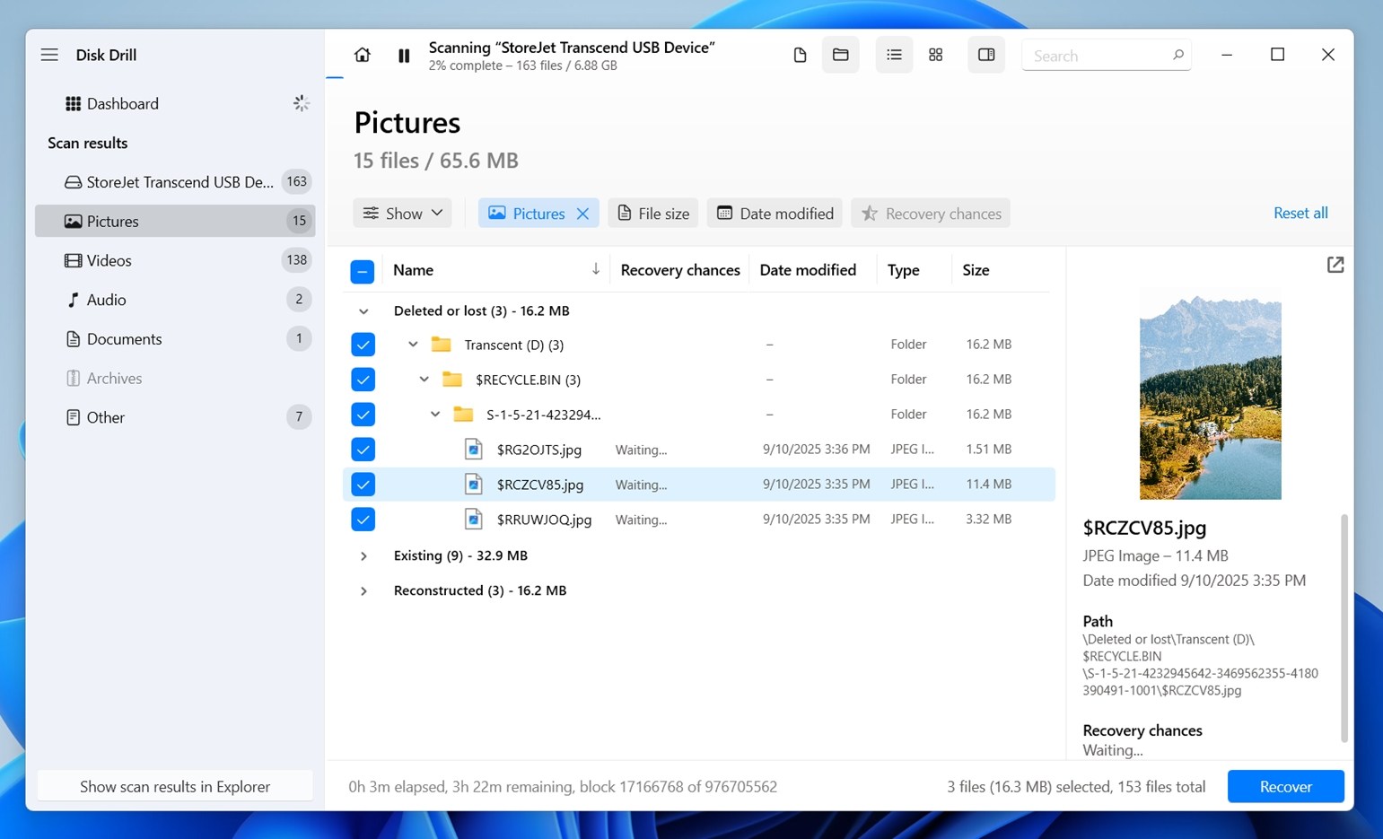This screenshot has width=1383, height=839.
Task: Expand the Reconstructed (3) group
Action: [363, 591]
